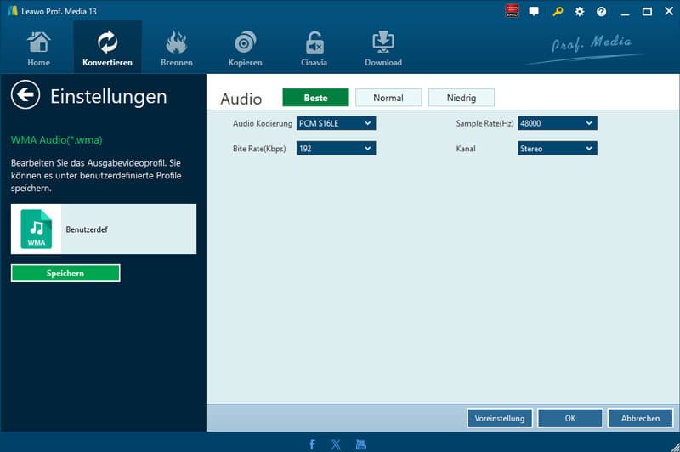Select the Beste audio quality preset
This screenshot has height=452, width=680.
315,98
